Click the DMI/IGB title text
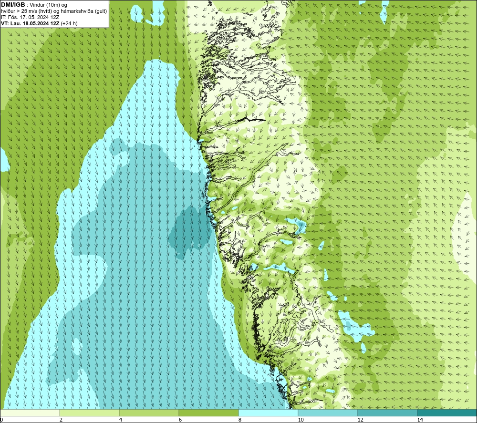Screen dimensions: 477x423 13,5
